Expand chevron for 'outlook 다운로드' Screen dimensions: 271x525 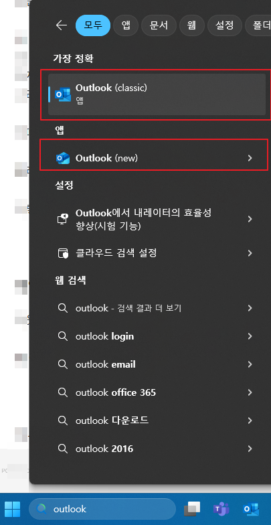pyautogui.click(x=250, y=421)
